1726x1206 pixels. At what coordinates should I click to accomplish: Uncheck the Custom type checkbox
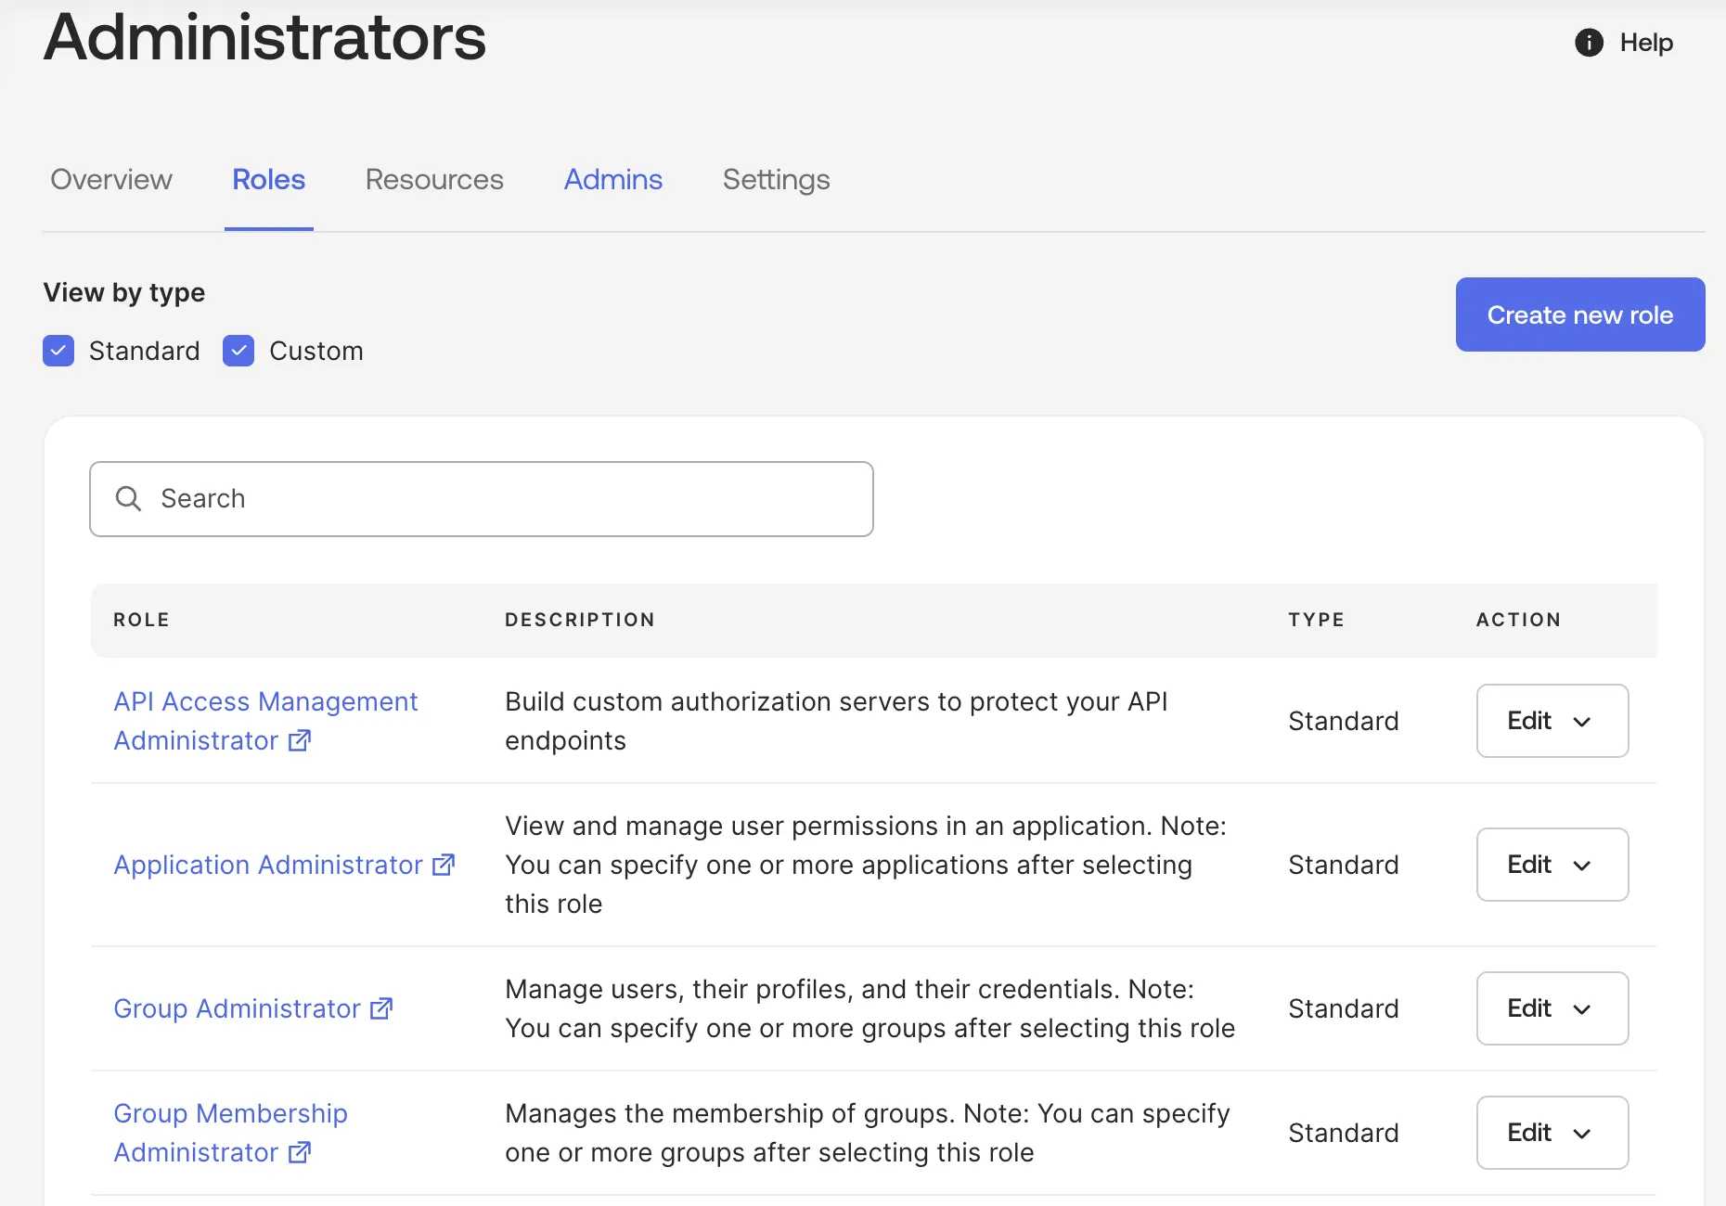pyautogui.click(x=238, y=351)
